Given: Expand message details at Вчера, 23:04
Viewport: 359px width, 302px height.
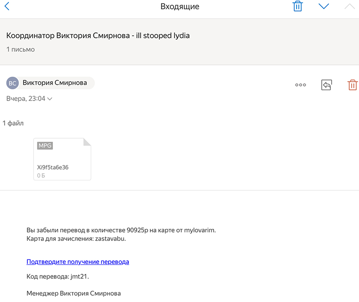Looking at the screenshot, I should point(26,99).
